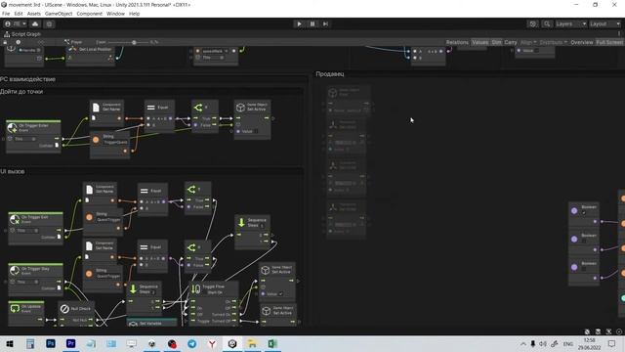The height and width of the screenshot is (352, 625).
Task: Select the Null Check node icon
Action: (64, 309)
